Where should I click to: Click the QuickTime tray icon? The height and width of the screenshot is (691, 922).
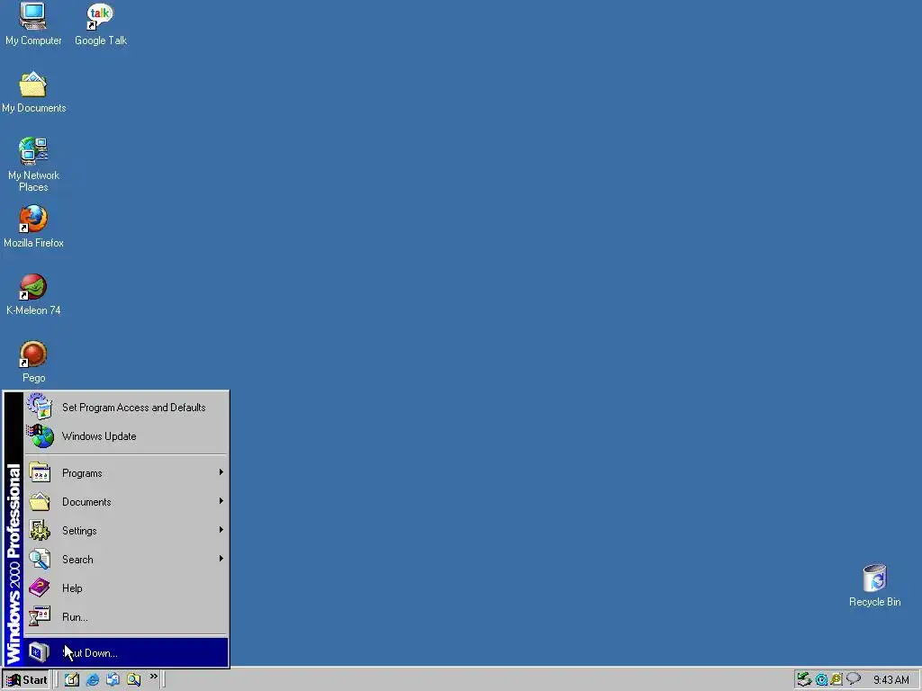(821, 680)
